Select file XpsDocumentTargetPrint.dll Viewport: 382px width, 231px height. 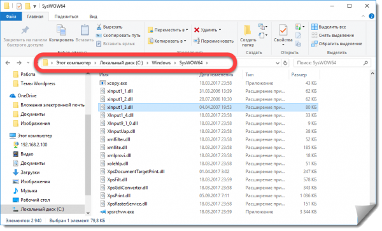click(136, 171)
